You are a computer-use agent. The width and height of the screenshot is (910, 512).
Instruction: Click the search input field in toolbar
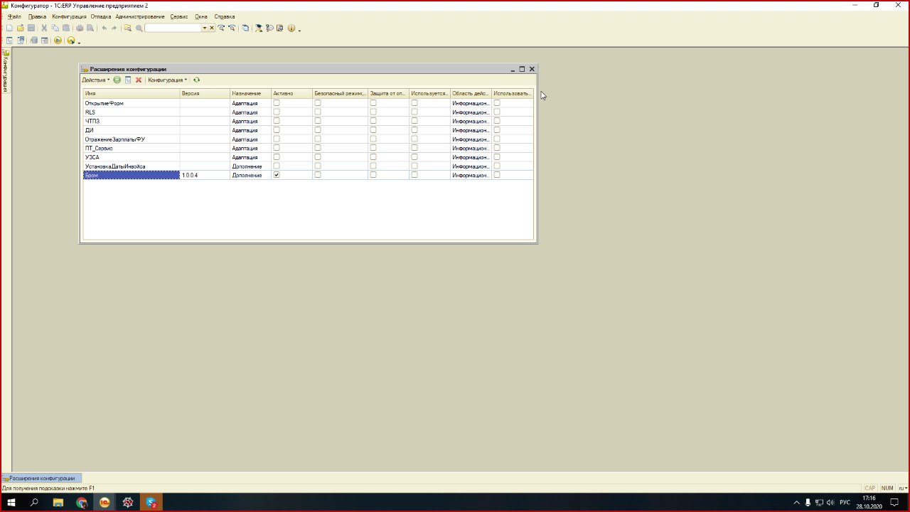(x=173, y=28)
